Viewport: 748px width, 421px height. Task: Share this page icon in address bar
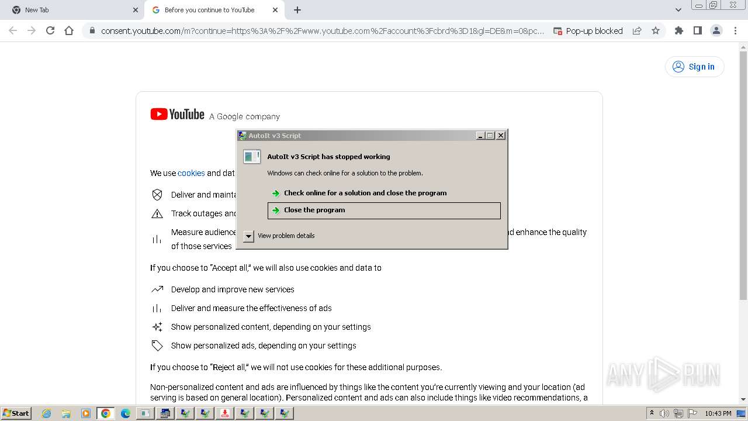point(637,30)
